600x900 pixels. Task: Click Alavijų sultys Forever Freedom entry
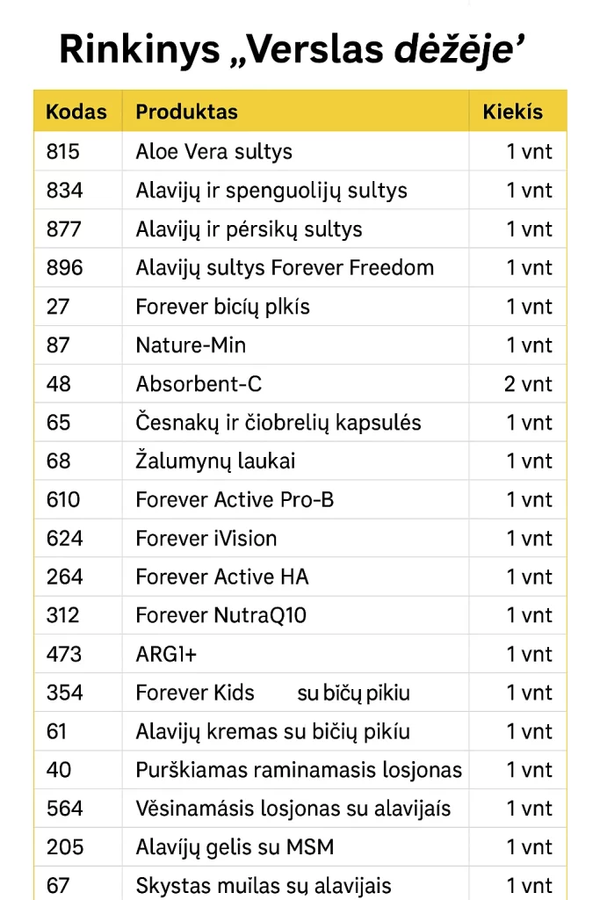285,268
